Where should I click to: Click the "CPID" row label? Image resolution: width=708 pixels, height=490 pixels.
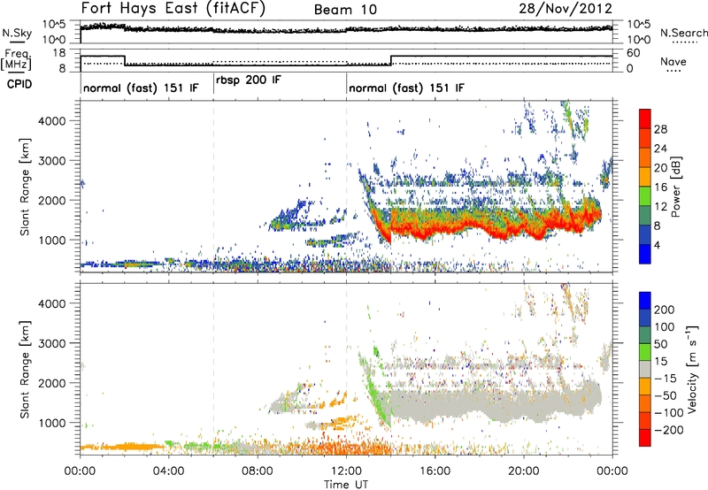[19, 84]
